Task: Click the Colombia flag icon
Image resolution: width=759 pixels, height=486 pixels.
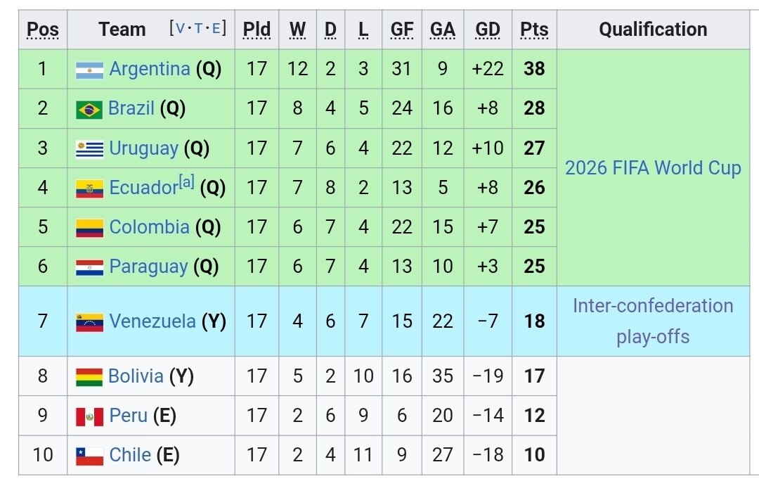Action: [x=89, y=228]
